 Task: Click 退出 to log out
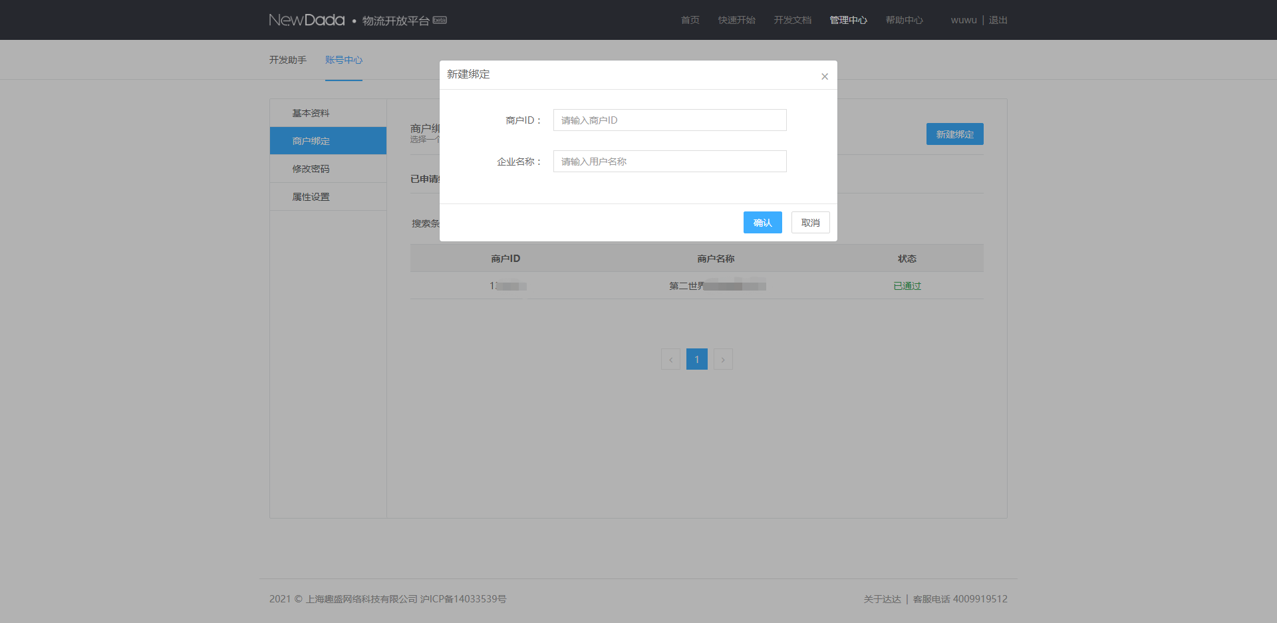point(998,20)
